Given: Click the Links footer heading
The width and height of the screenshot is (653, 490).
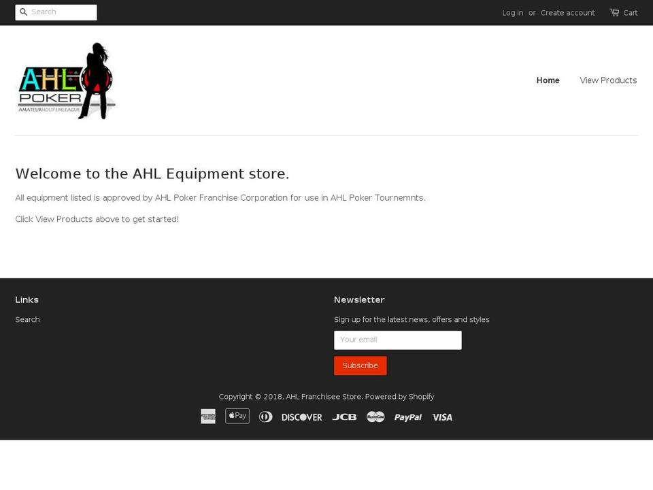Looking at the screenshot, I should (x=27, y=299).
